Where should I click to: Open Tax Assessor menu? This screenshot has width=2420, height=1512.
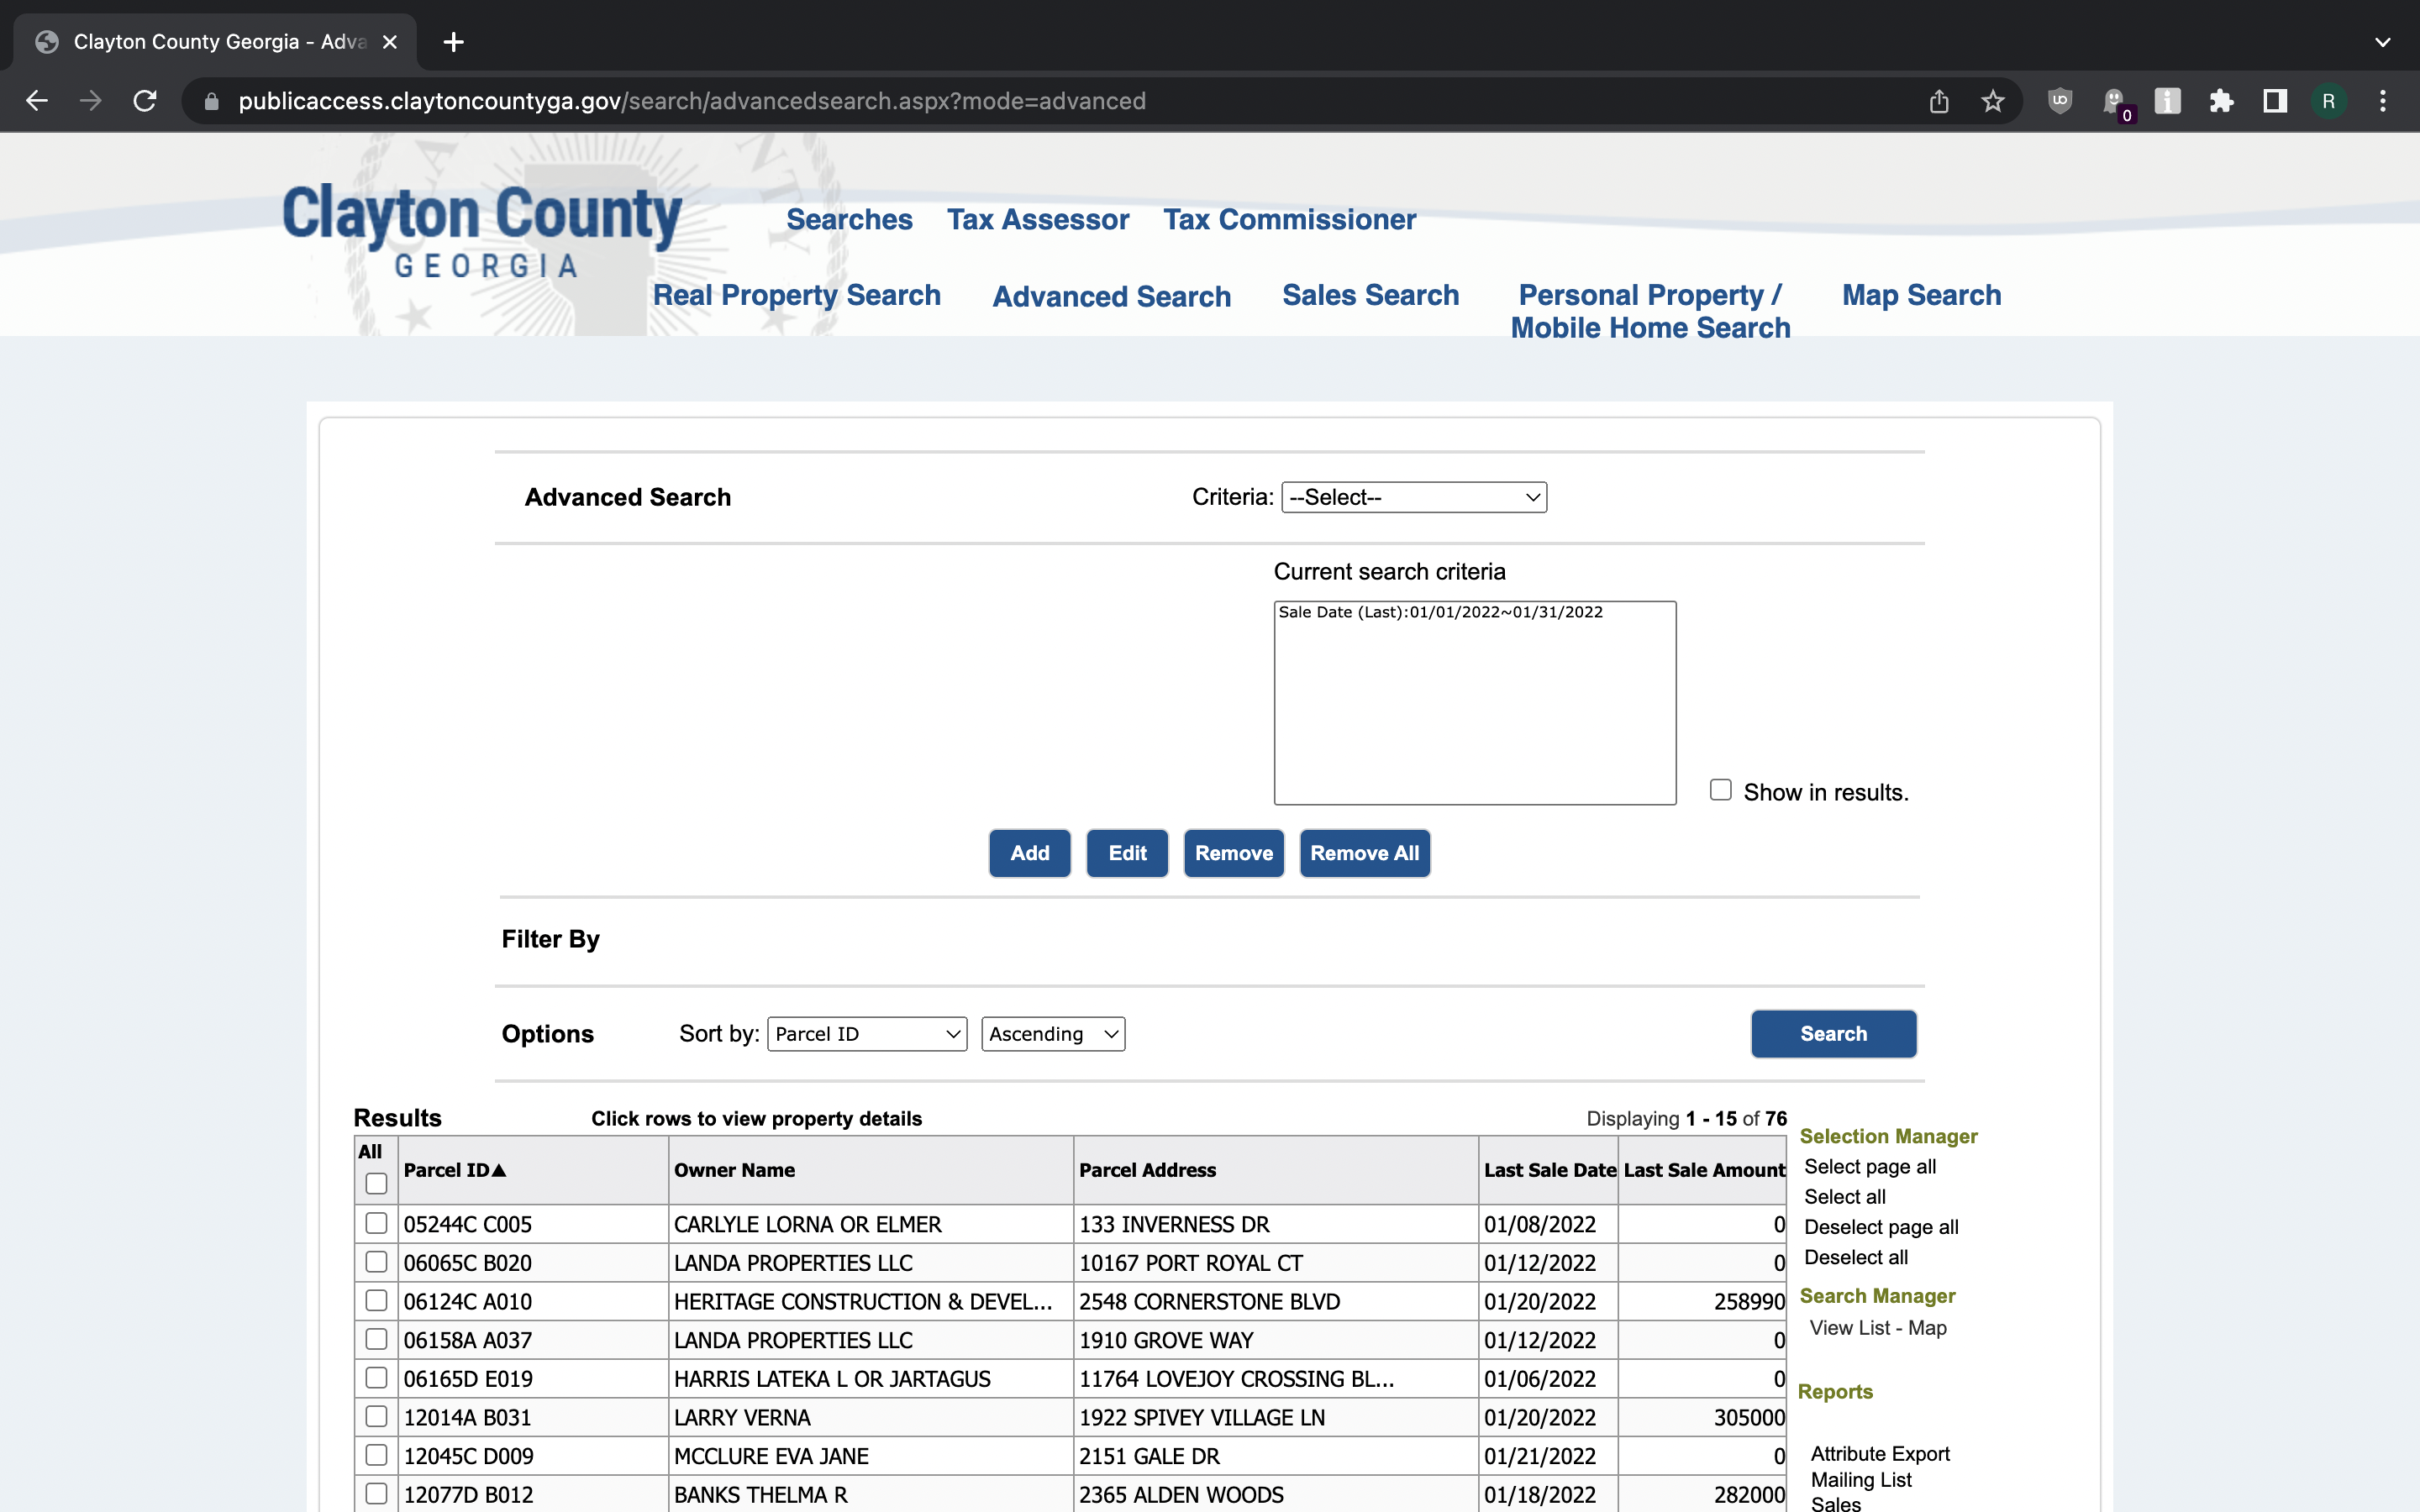coord(1037,219)
